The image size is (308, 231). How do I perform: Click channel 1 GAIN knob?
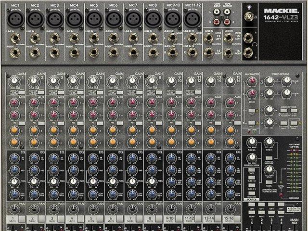14,81
